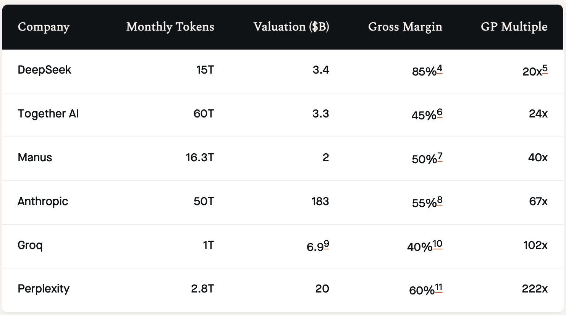Viewport: 566px width, 315px height.
Task: Click footnote 9 beside Groq 6.9 valuation
Action: pyautogui.click(x=326, y=244)
